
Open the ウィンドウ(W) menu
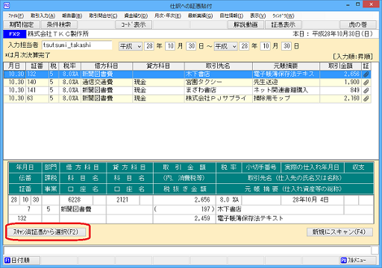(284, 16)
